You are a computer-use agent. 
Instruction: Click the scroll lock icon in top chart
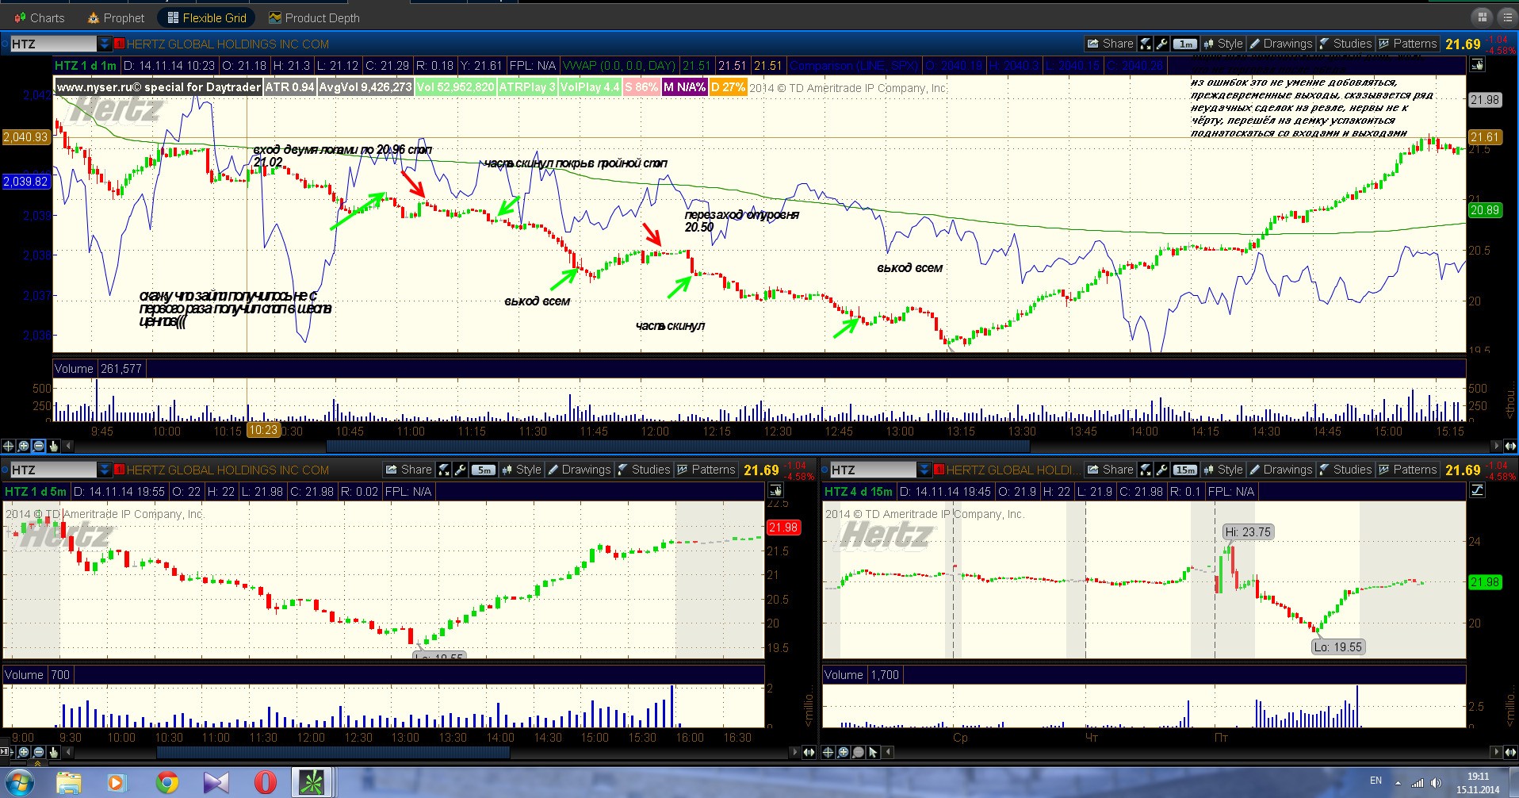click(1477, 65)
